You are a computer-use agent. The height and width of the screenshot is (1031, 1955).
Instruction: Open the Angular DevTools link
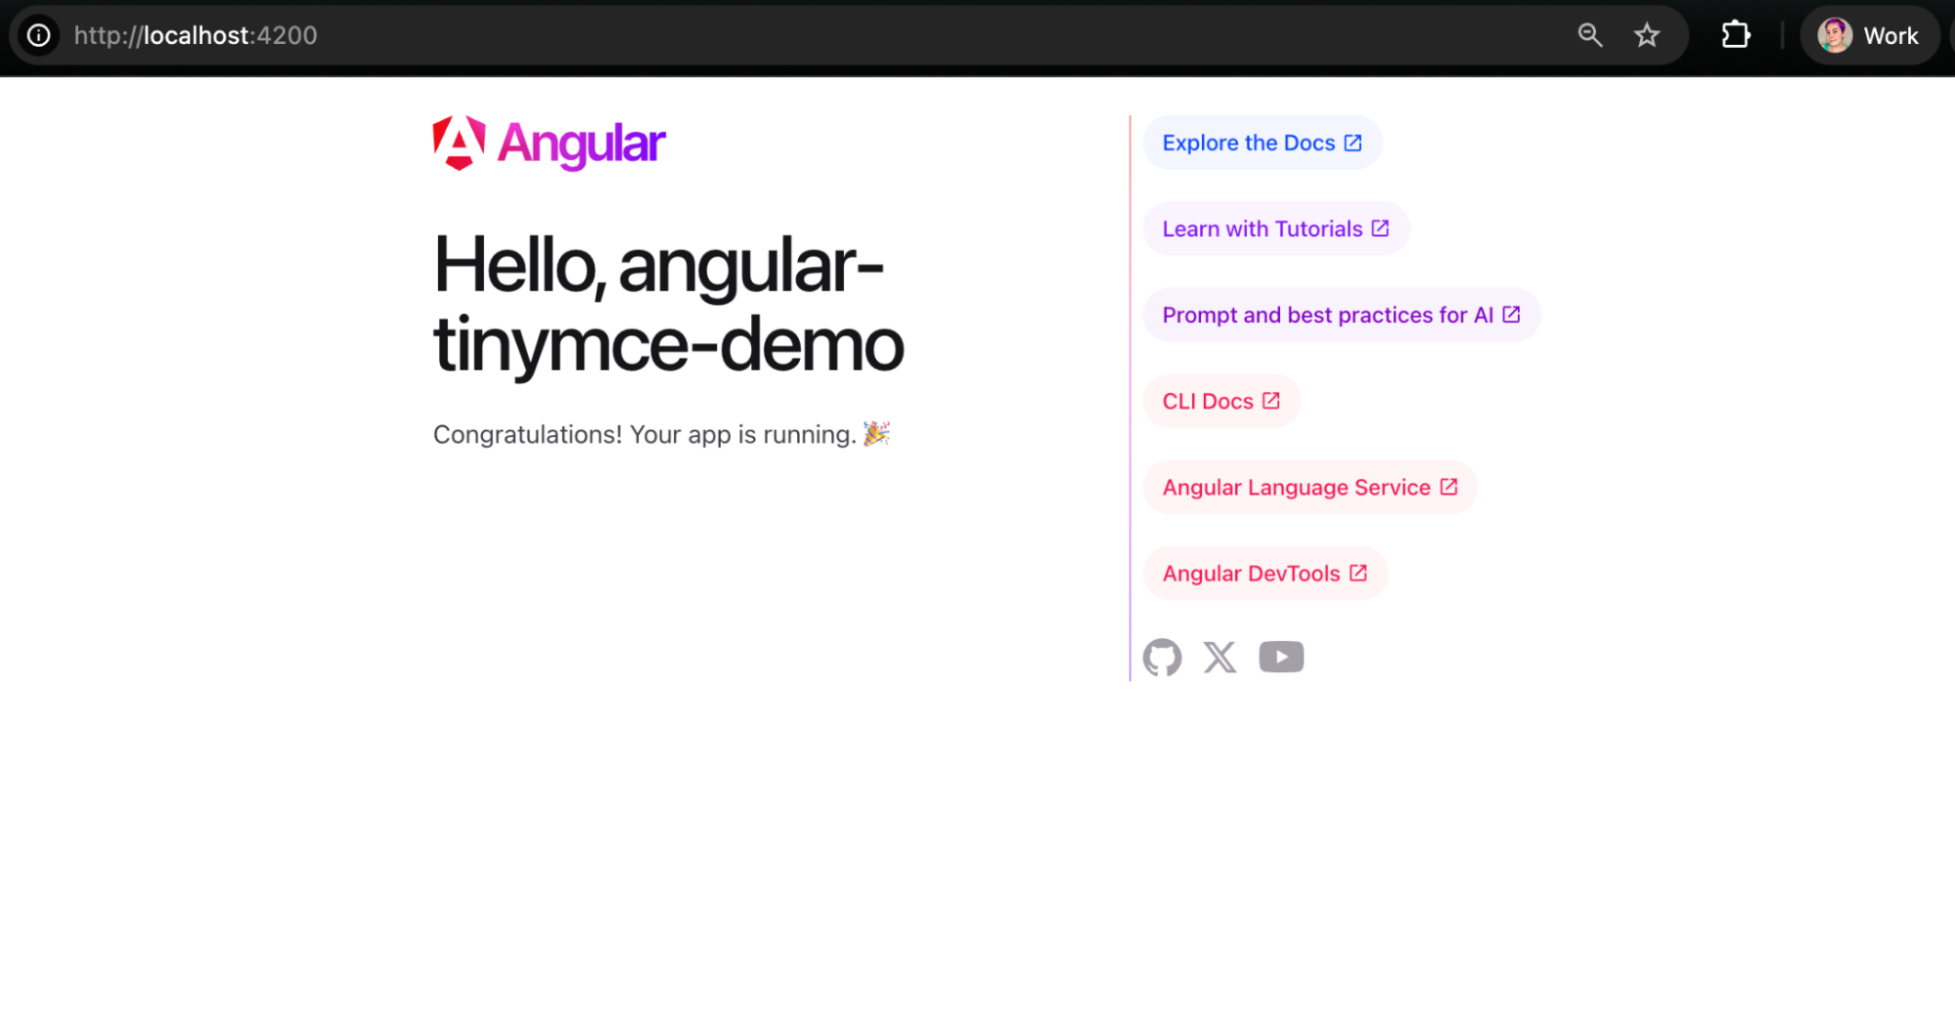click(x=1265, y=573)
